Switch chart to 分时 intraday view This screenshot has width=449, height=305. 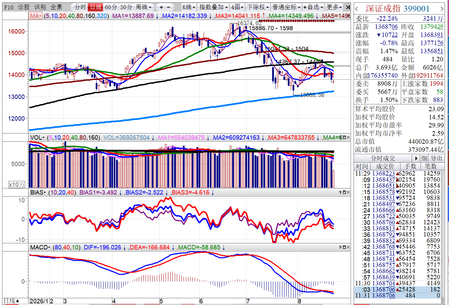pos(80,7)
